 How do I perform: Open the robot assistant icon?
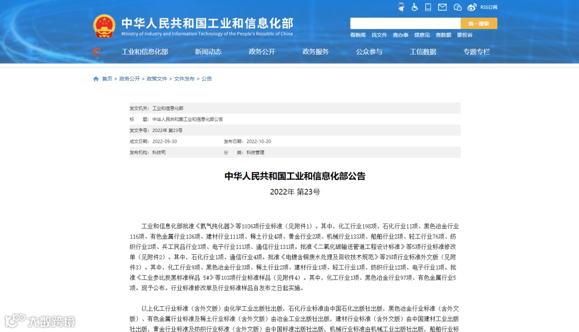click(401, 7)
